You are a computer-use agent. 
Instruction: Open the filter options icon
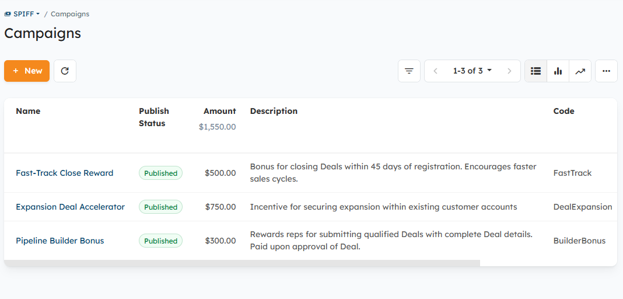tap(409, 71)
